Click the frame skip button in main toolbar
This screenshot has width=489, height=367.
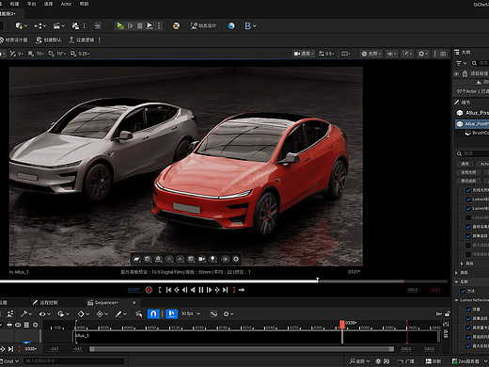131,25
